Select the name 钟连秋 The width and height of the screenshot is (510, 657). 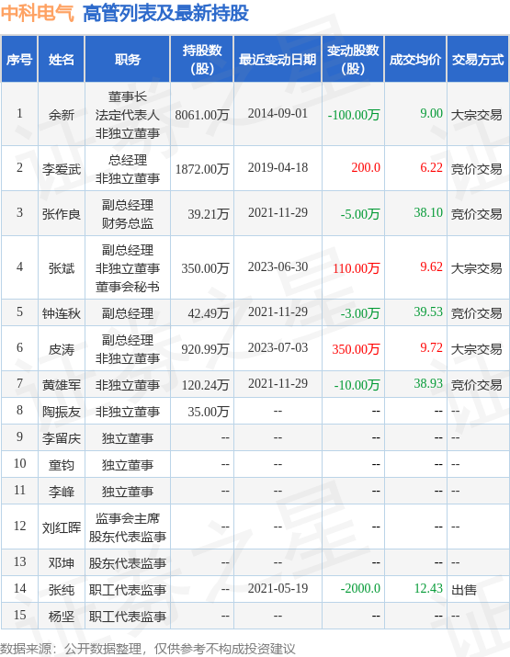pos(62,313)
